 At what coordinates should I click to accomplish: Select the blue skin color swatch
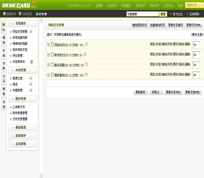coord(40,14)
